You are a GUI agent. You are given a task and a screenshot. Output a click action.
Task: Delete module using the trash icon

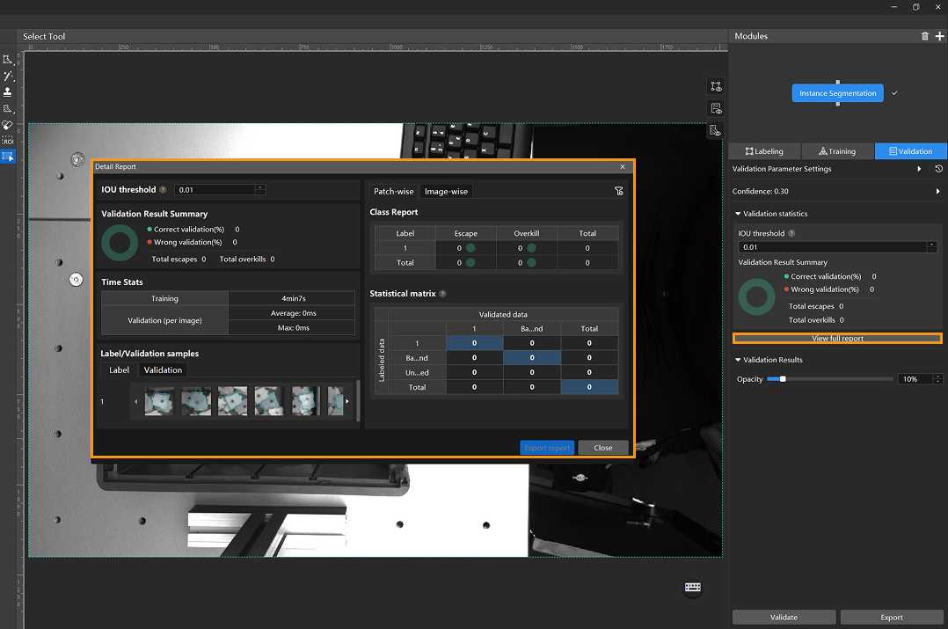pyautogui.click(x=924, y=36)
